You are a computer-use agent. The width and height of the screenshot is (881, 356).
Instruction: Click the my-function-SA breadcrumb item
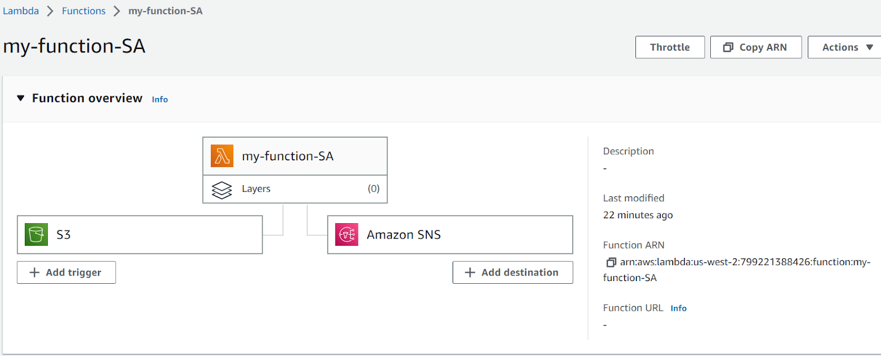(x=165, y=11)
